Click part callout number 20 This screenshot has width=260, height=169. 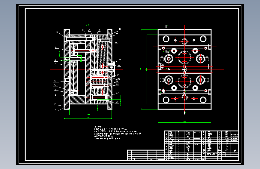[119, 79]
